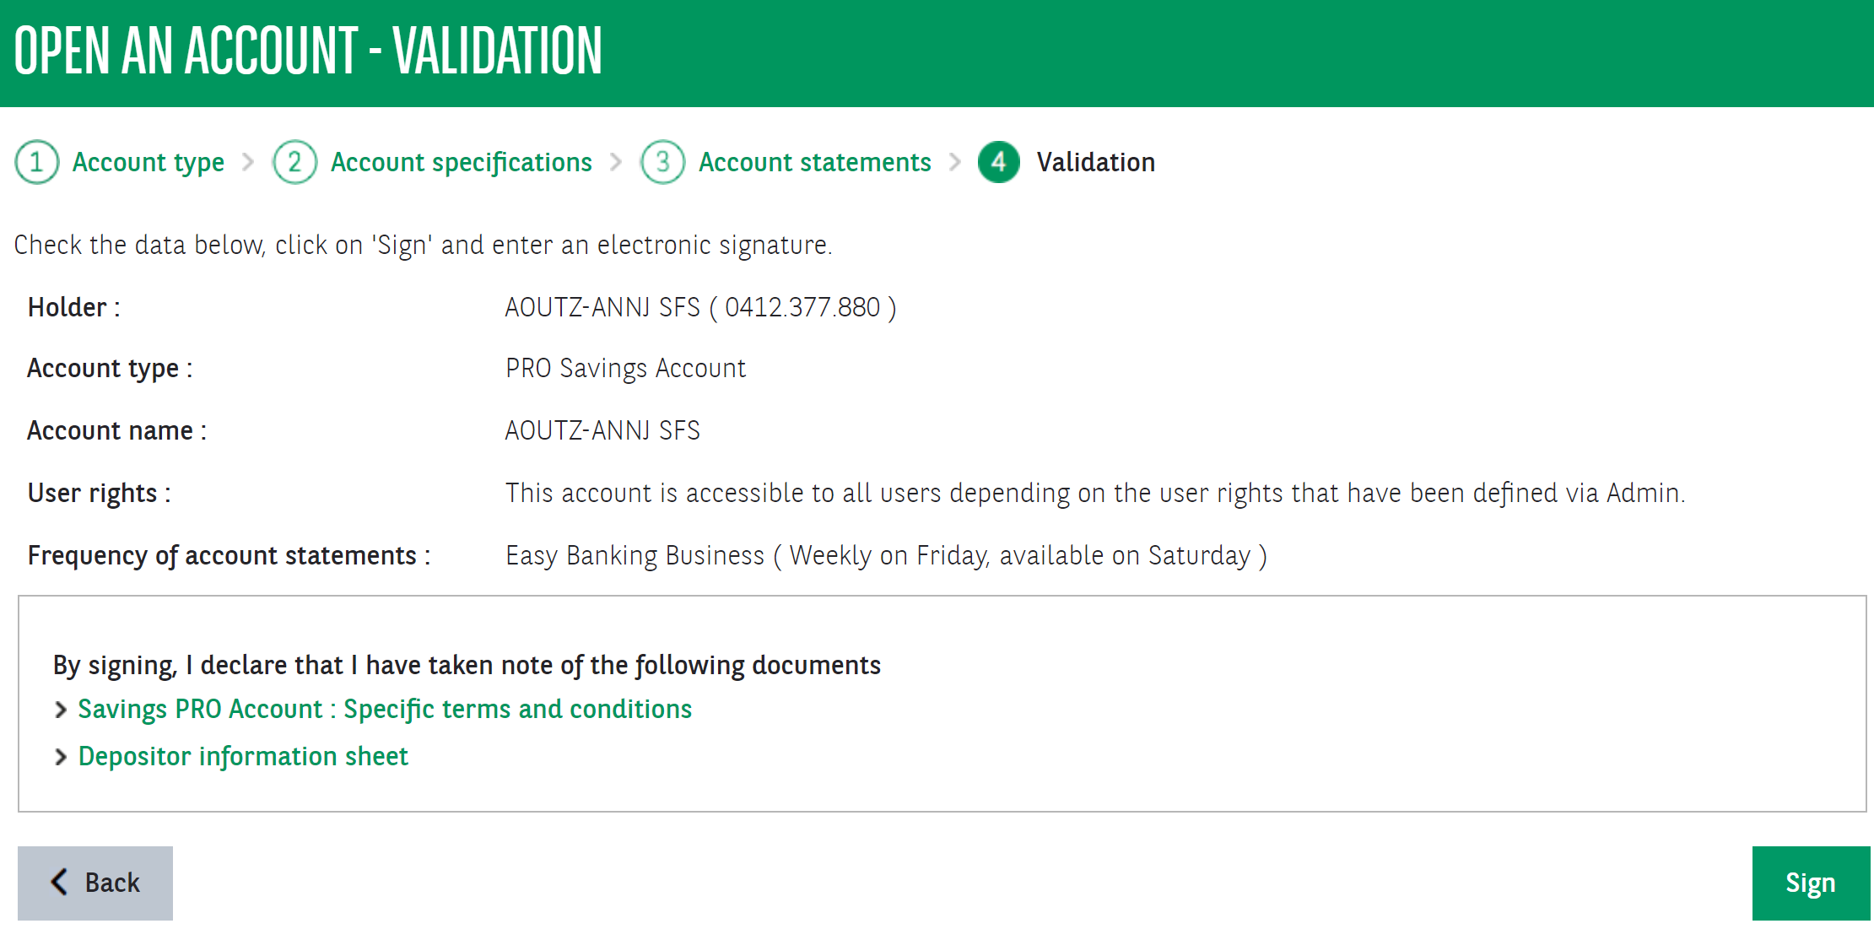Select the Validation step label

tap(1095, 162)
